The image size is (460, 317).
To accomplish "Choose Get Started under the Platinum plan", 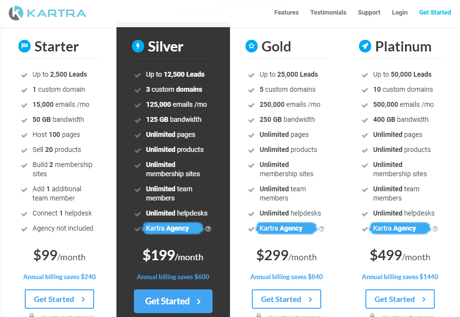I will point(400,299).
